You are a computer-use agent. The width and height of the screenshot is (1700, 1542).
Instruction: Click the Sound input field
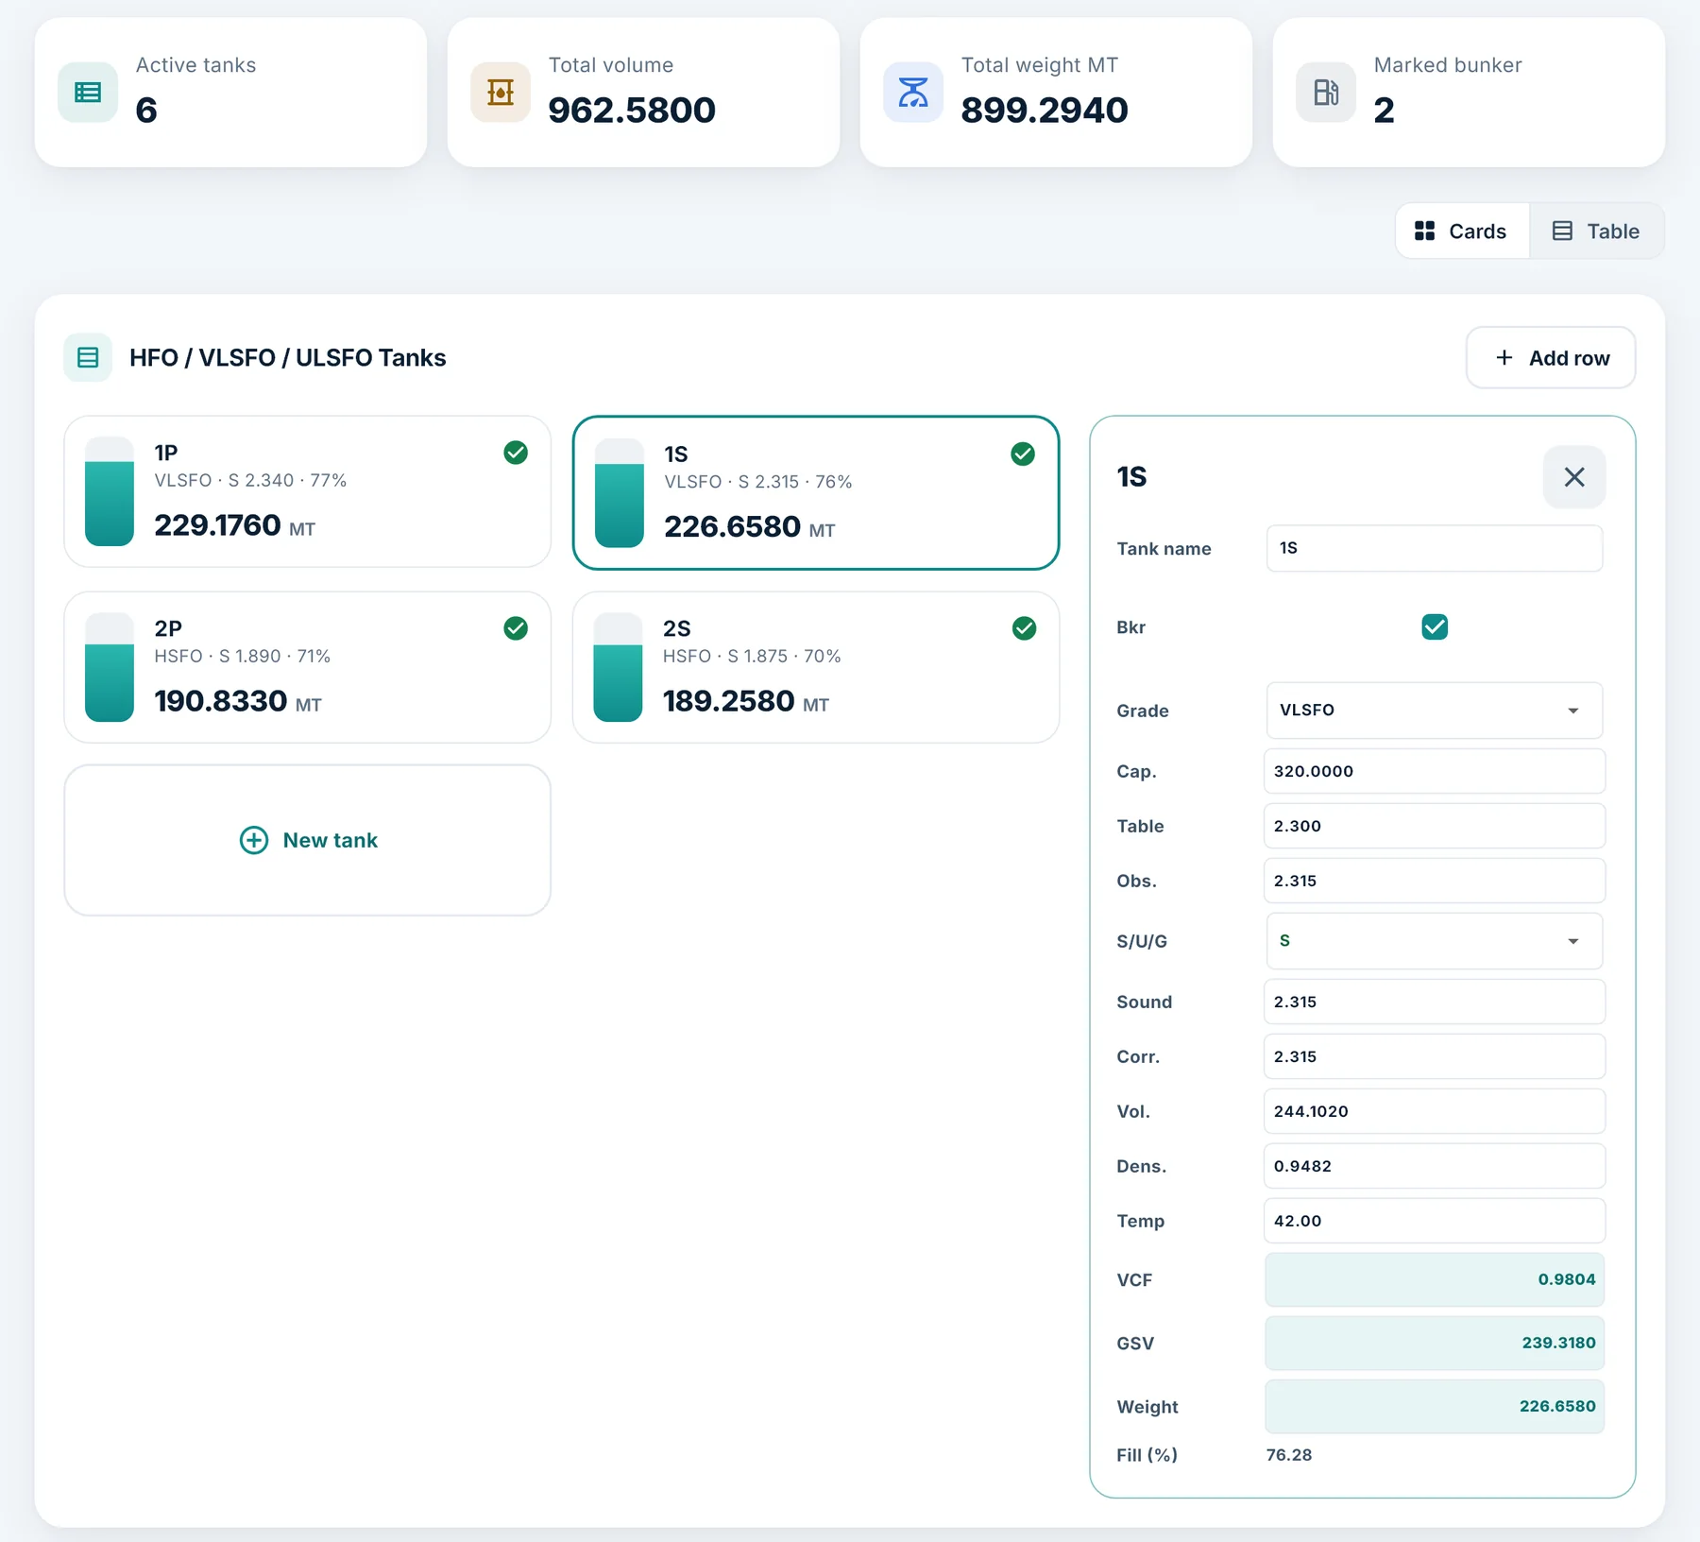pyautogui.click(x=1435, y=1002)
